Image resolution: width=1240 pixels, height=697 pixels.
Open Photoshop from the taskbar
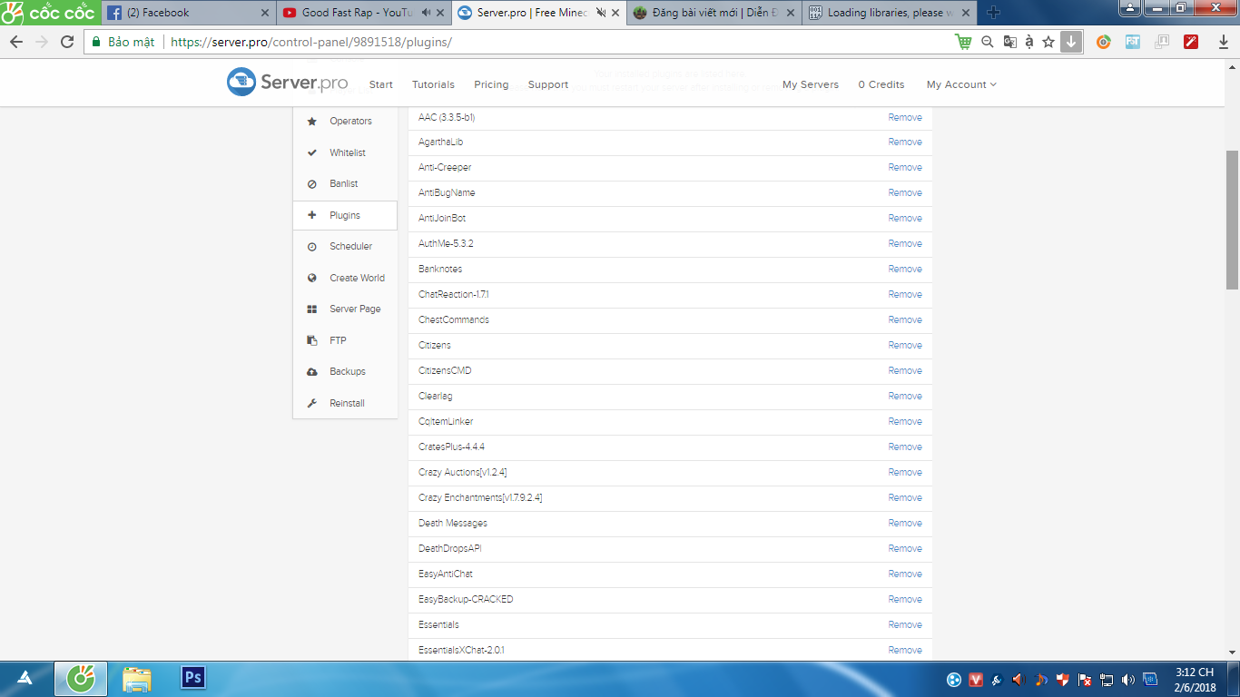click(192, 678)
